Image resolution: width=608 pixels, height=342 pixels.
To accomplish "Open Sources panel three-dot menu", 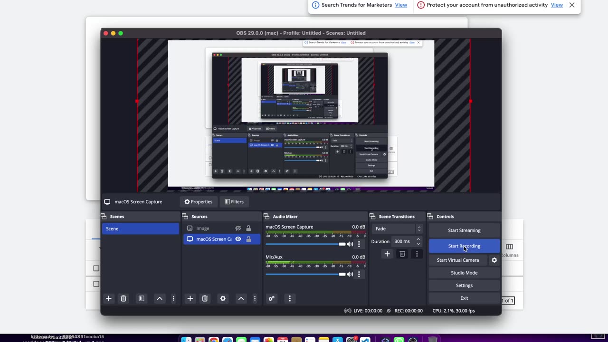I will coord(255,298).
